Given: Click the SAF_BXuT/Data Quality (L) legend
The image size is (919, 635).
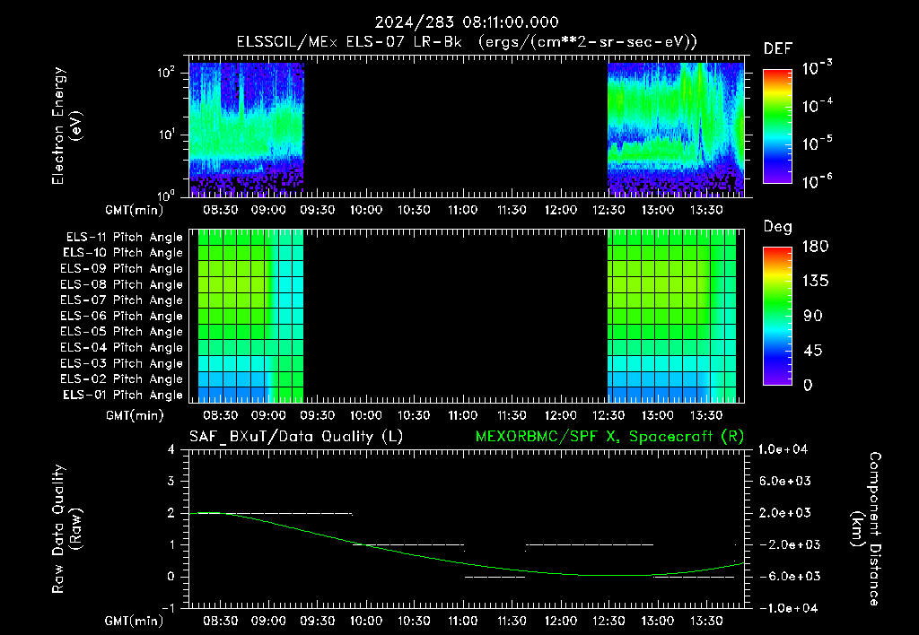Looking at the screenshot, I should pos(296,437).
